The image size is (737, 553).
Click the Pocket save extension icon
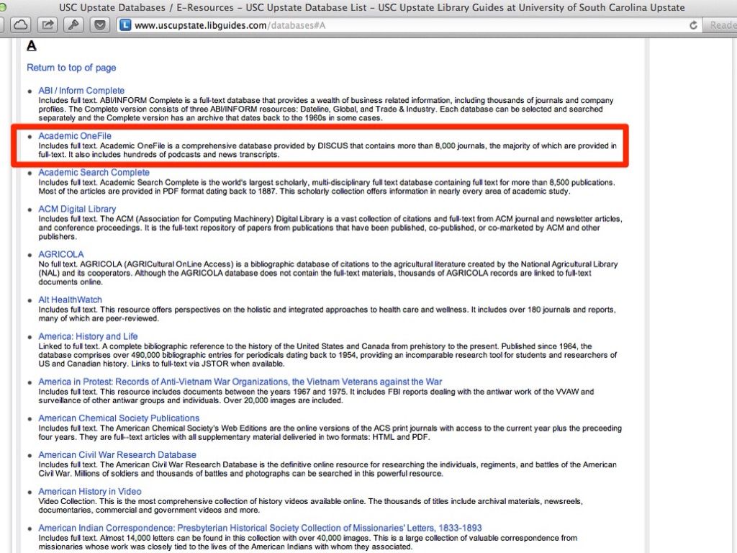tap(101, 25)
